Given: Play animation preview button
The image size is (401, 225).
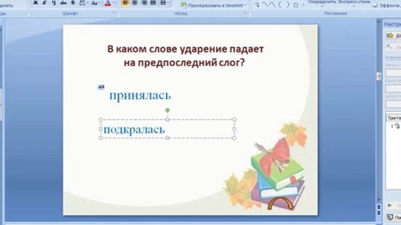Looking at the screenshot, I should (393, 206).
